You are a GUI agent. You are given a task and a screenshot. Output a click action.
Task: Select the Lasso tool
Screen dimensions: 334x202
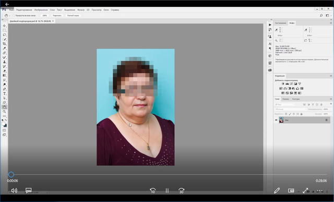coord(4,35)
